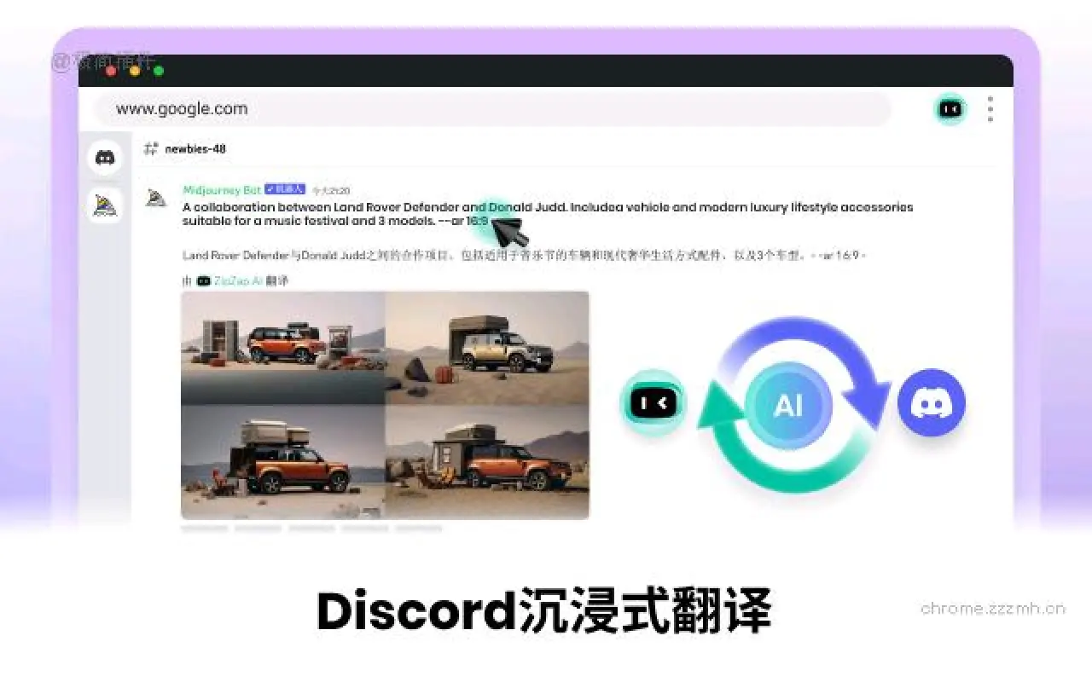Toggle the green ZipZap AI extension in address bar

click(950, 109)
